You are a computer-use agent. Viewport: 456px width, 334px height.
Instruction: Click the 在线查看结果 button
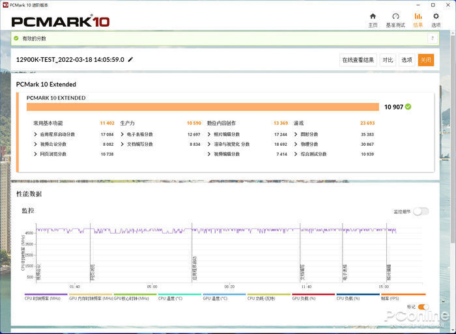[x=358, y=60]
